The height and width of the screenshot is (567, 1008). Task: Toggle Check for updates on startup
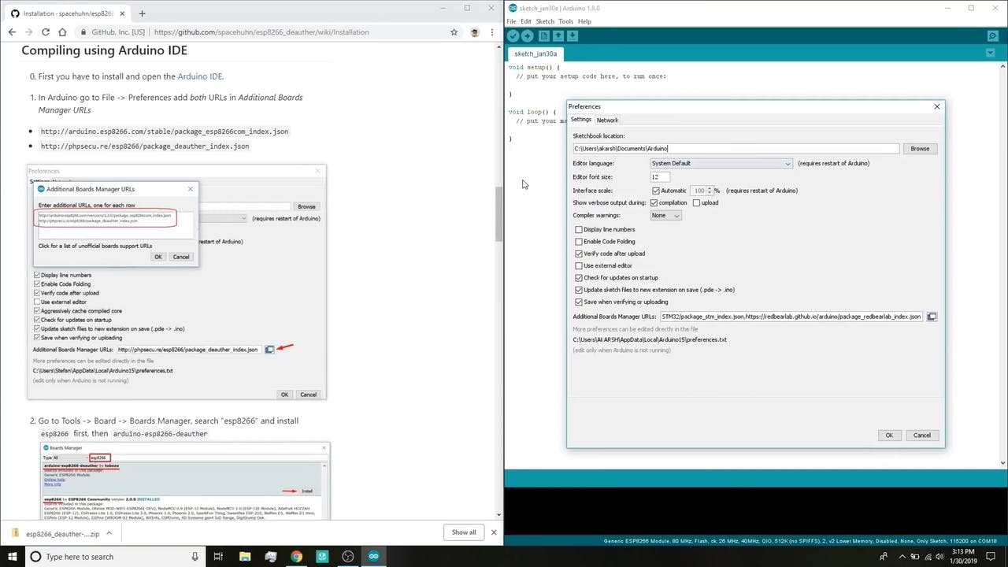pos(579,277)
